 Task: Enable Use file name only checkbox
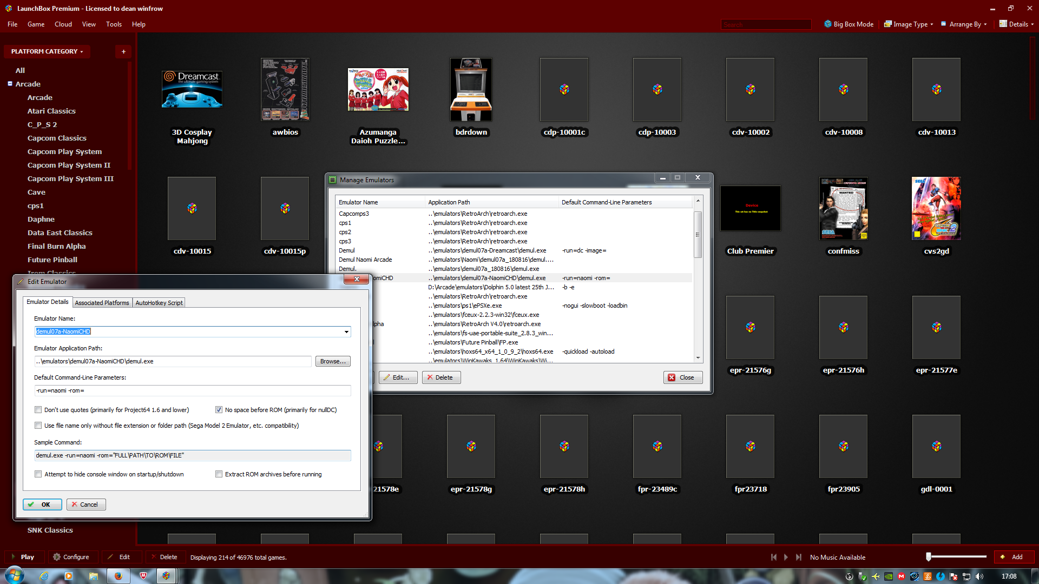(x=38, y=426)
